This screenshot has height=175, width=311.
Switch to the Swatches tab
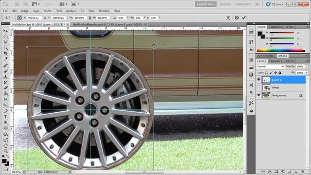click(276, 27)
